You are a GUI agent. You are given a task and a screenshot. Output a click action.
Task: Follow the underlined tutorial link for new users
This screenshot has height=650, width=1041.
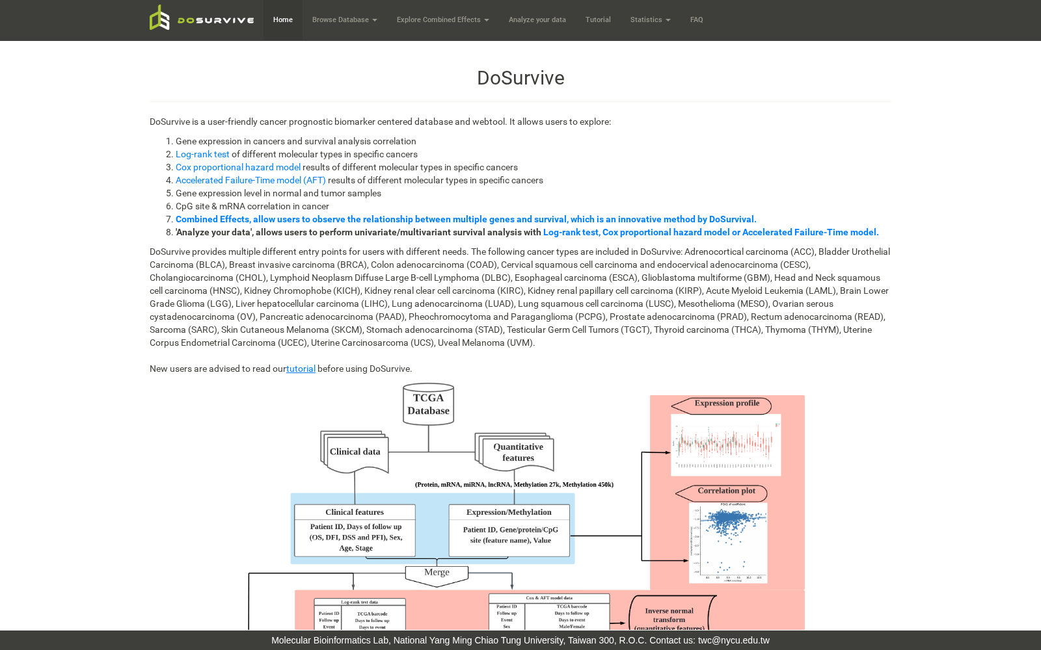click(x=301, y=369)
